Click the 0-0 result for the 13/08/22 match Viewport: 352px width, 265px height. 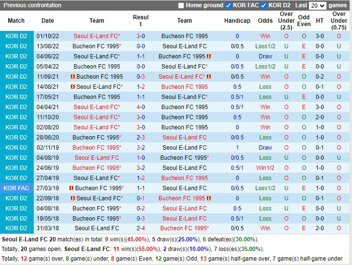point(141,46)
